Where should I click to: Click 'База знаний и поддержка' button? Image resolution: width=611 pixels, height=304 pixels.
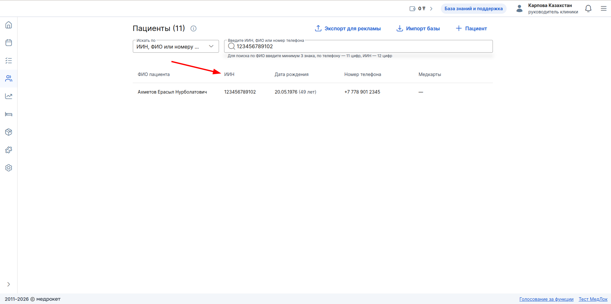tap(473, 9)
